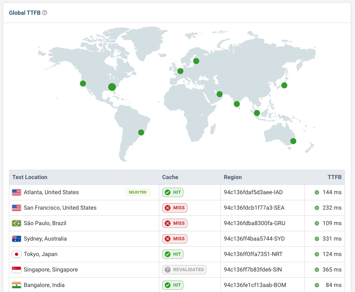Select the São Paulo dot on the map
This screenshot has width=355, height=292.
[x=141, y=132]
